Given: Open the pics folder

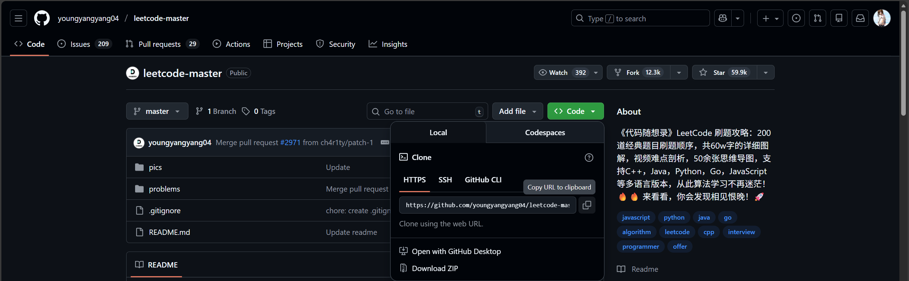Looking at the screenshot, I should coord(155,167).
